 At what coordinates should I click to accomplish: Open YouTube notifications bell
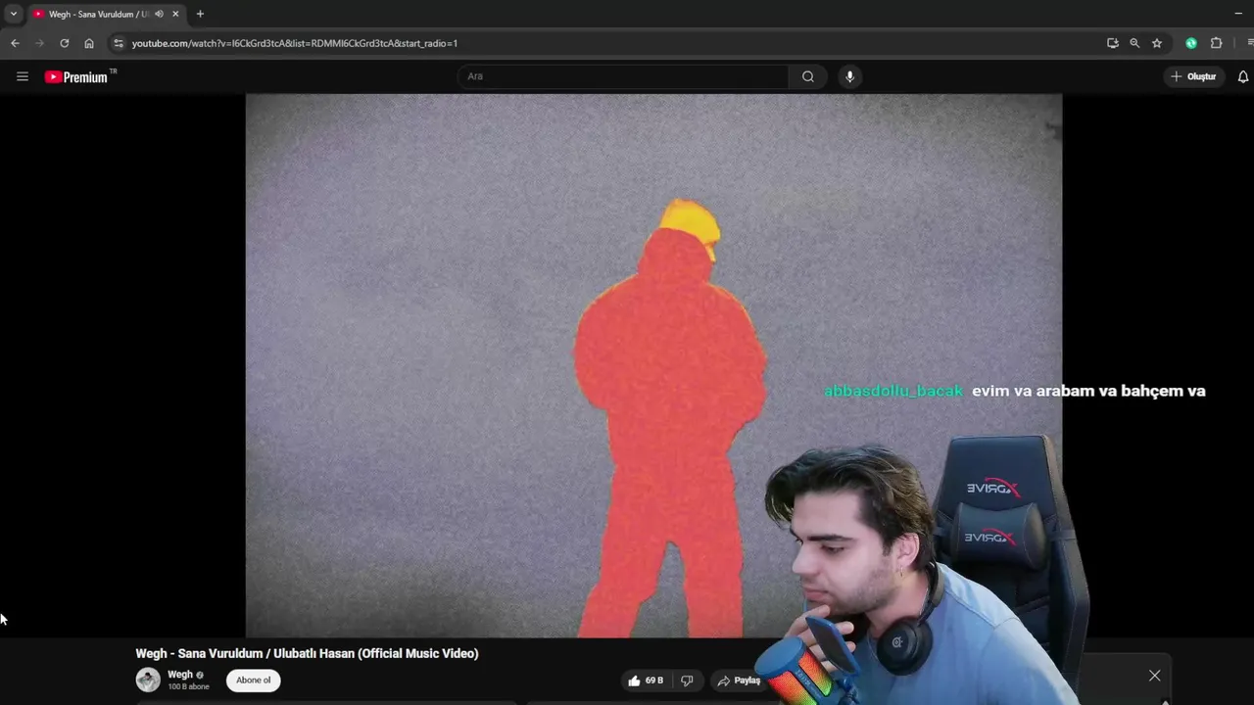1243,76
